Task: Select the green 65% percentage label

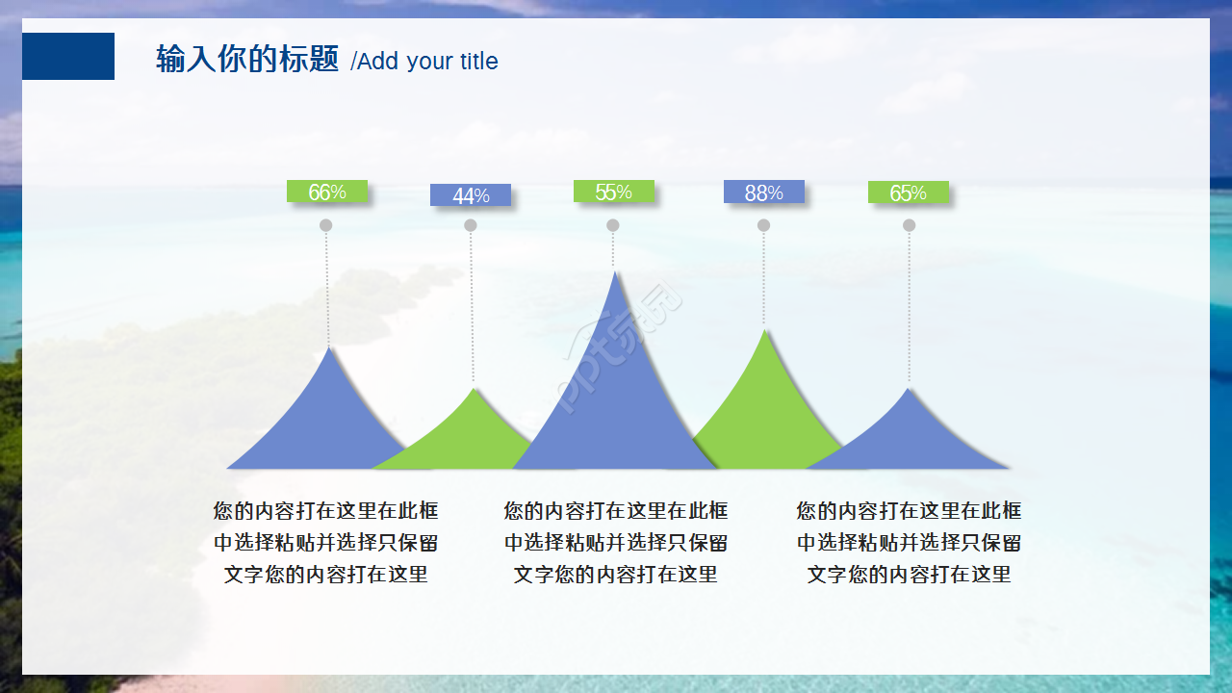Action: pos(908,193)
